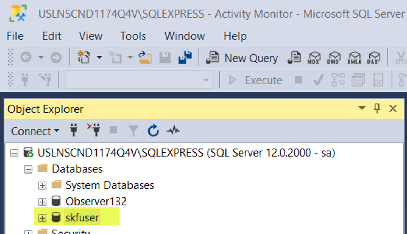This screenshot has height=234, width=407.
Task: Expand the skfuser database node
Action: [x=42, y=218]
